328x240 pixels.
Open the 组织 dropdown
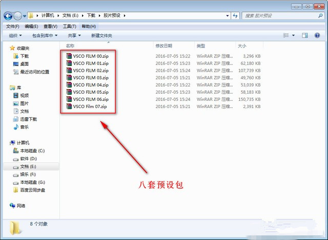click(15, 35)
